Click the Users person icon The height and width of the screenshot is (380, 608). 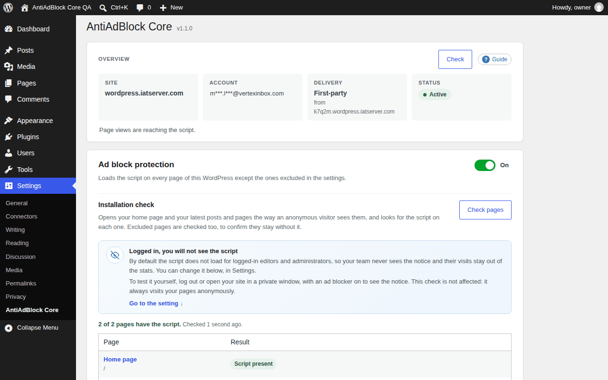[9, 153]
